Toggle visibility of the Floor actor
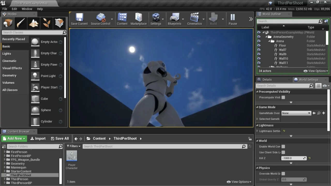Viewport: 331px width, 186px height. tap(259, 45)
